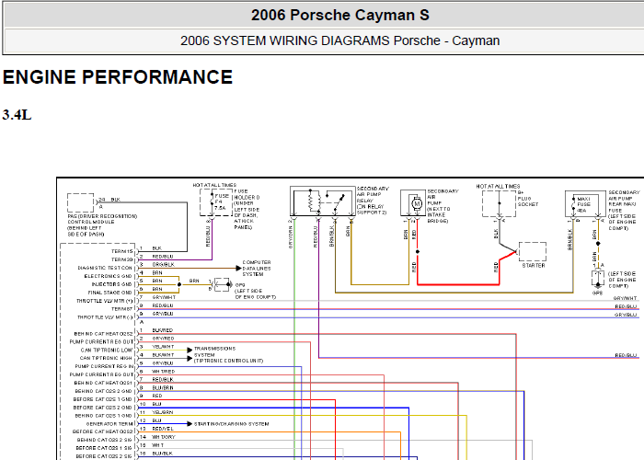Click the 'TERM 30' pin label
644x460 pixels.
[x=122, y=259]
